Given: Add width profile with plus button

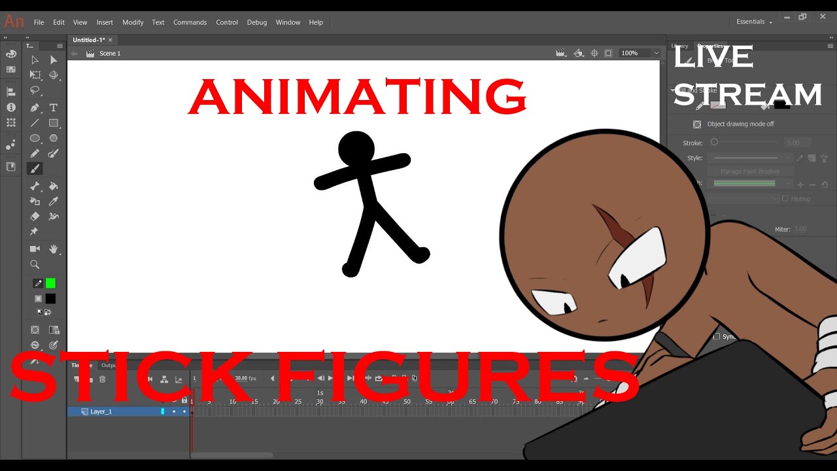Looking at the screenshot, I should pos(800,185).
